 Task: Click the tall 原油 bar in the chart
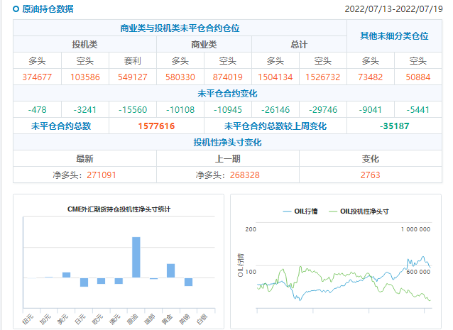tap(136, 257)
